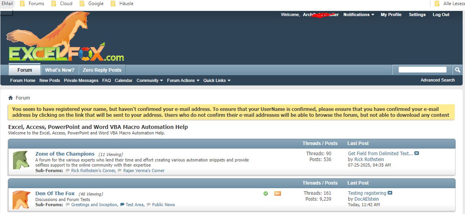Click the username after Welcome
Viewport: 465px width, 214px height.
[320, 15]
